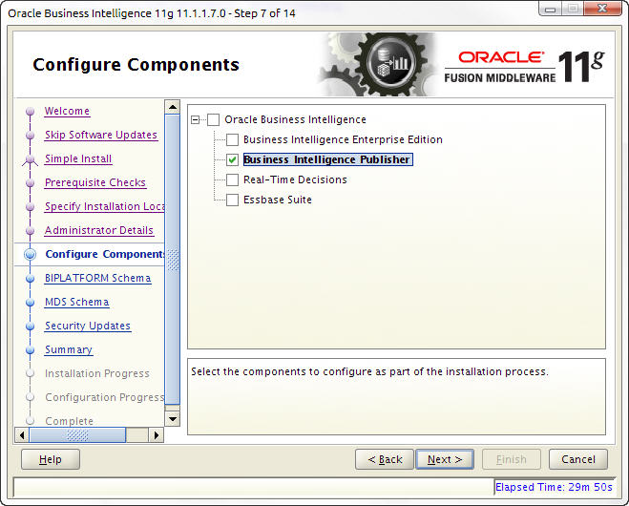Screen dimensions: 629x506
Task: Click the Summary step bullet icon
Action: click(31, 350)
